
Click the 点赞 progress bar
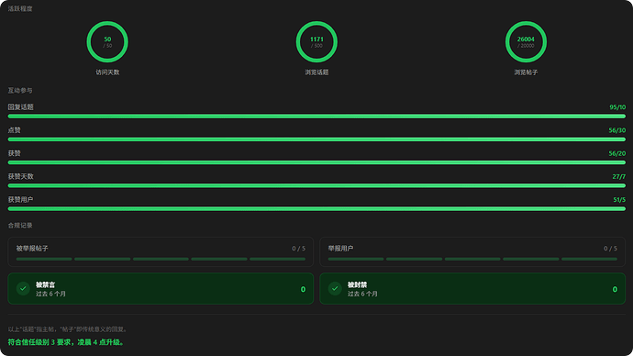point(316,139)
